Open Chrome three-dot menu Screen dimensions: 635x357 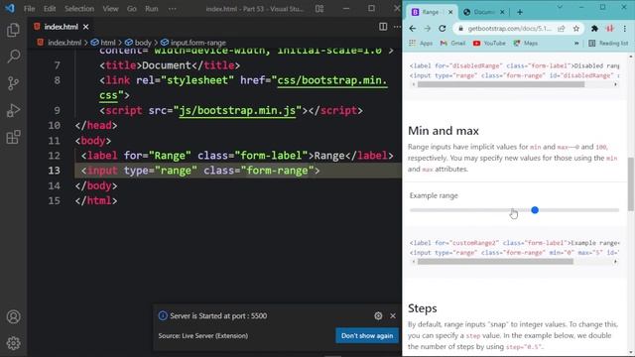pyautogui.click(x=625, y=29)
